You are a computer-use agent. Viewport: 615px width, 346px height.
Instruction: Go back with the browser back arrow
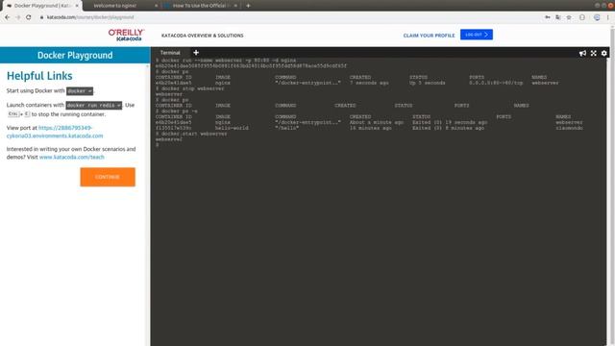point(7,17)
